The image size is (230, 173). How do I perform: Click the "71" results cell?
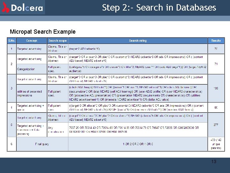pos(216,64)
